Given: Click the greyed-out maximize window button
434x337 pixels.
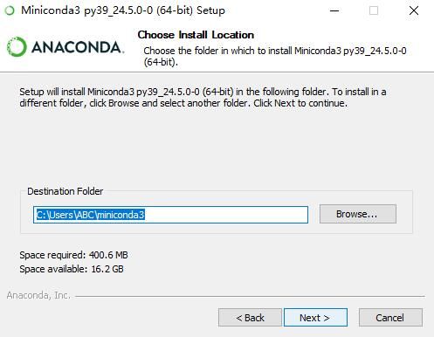Looking at the screenshot, I should pyautogui.click(x=374, y=10).
